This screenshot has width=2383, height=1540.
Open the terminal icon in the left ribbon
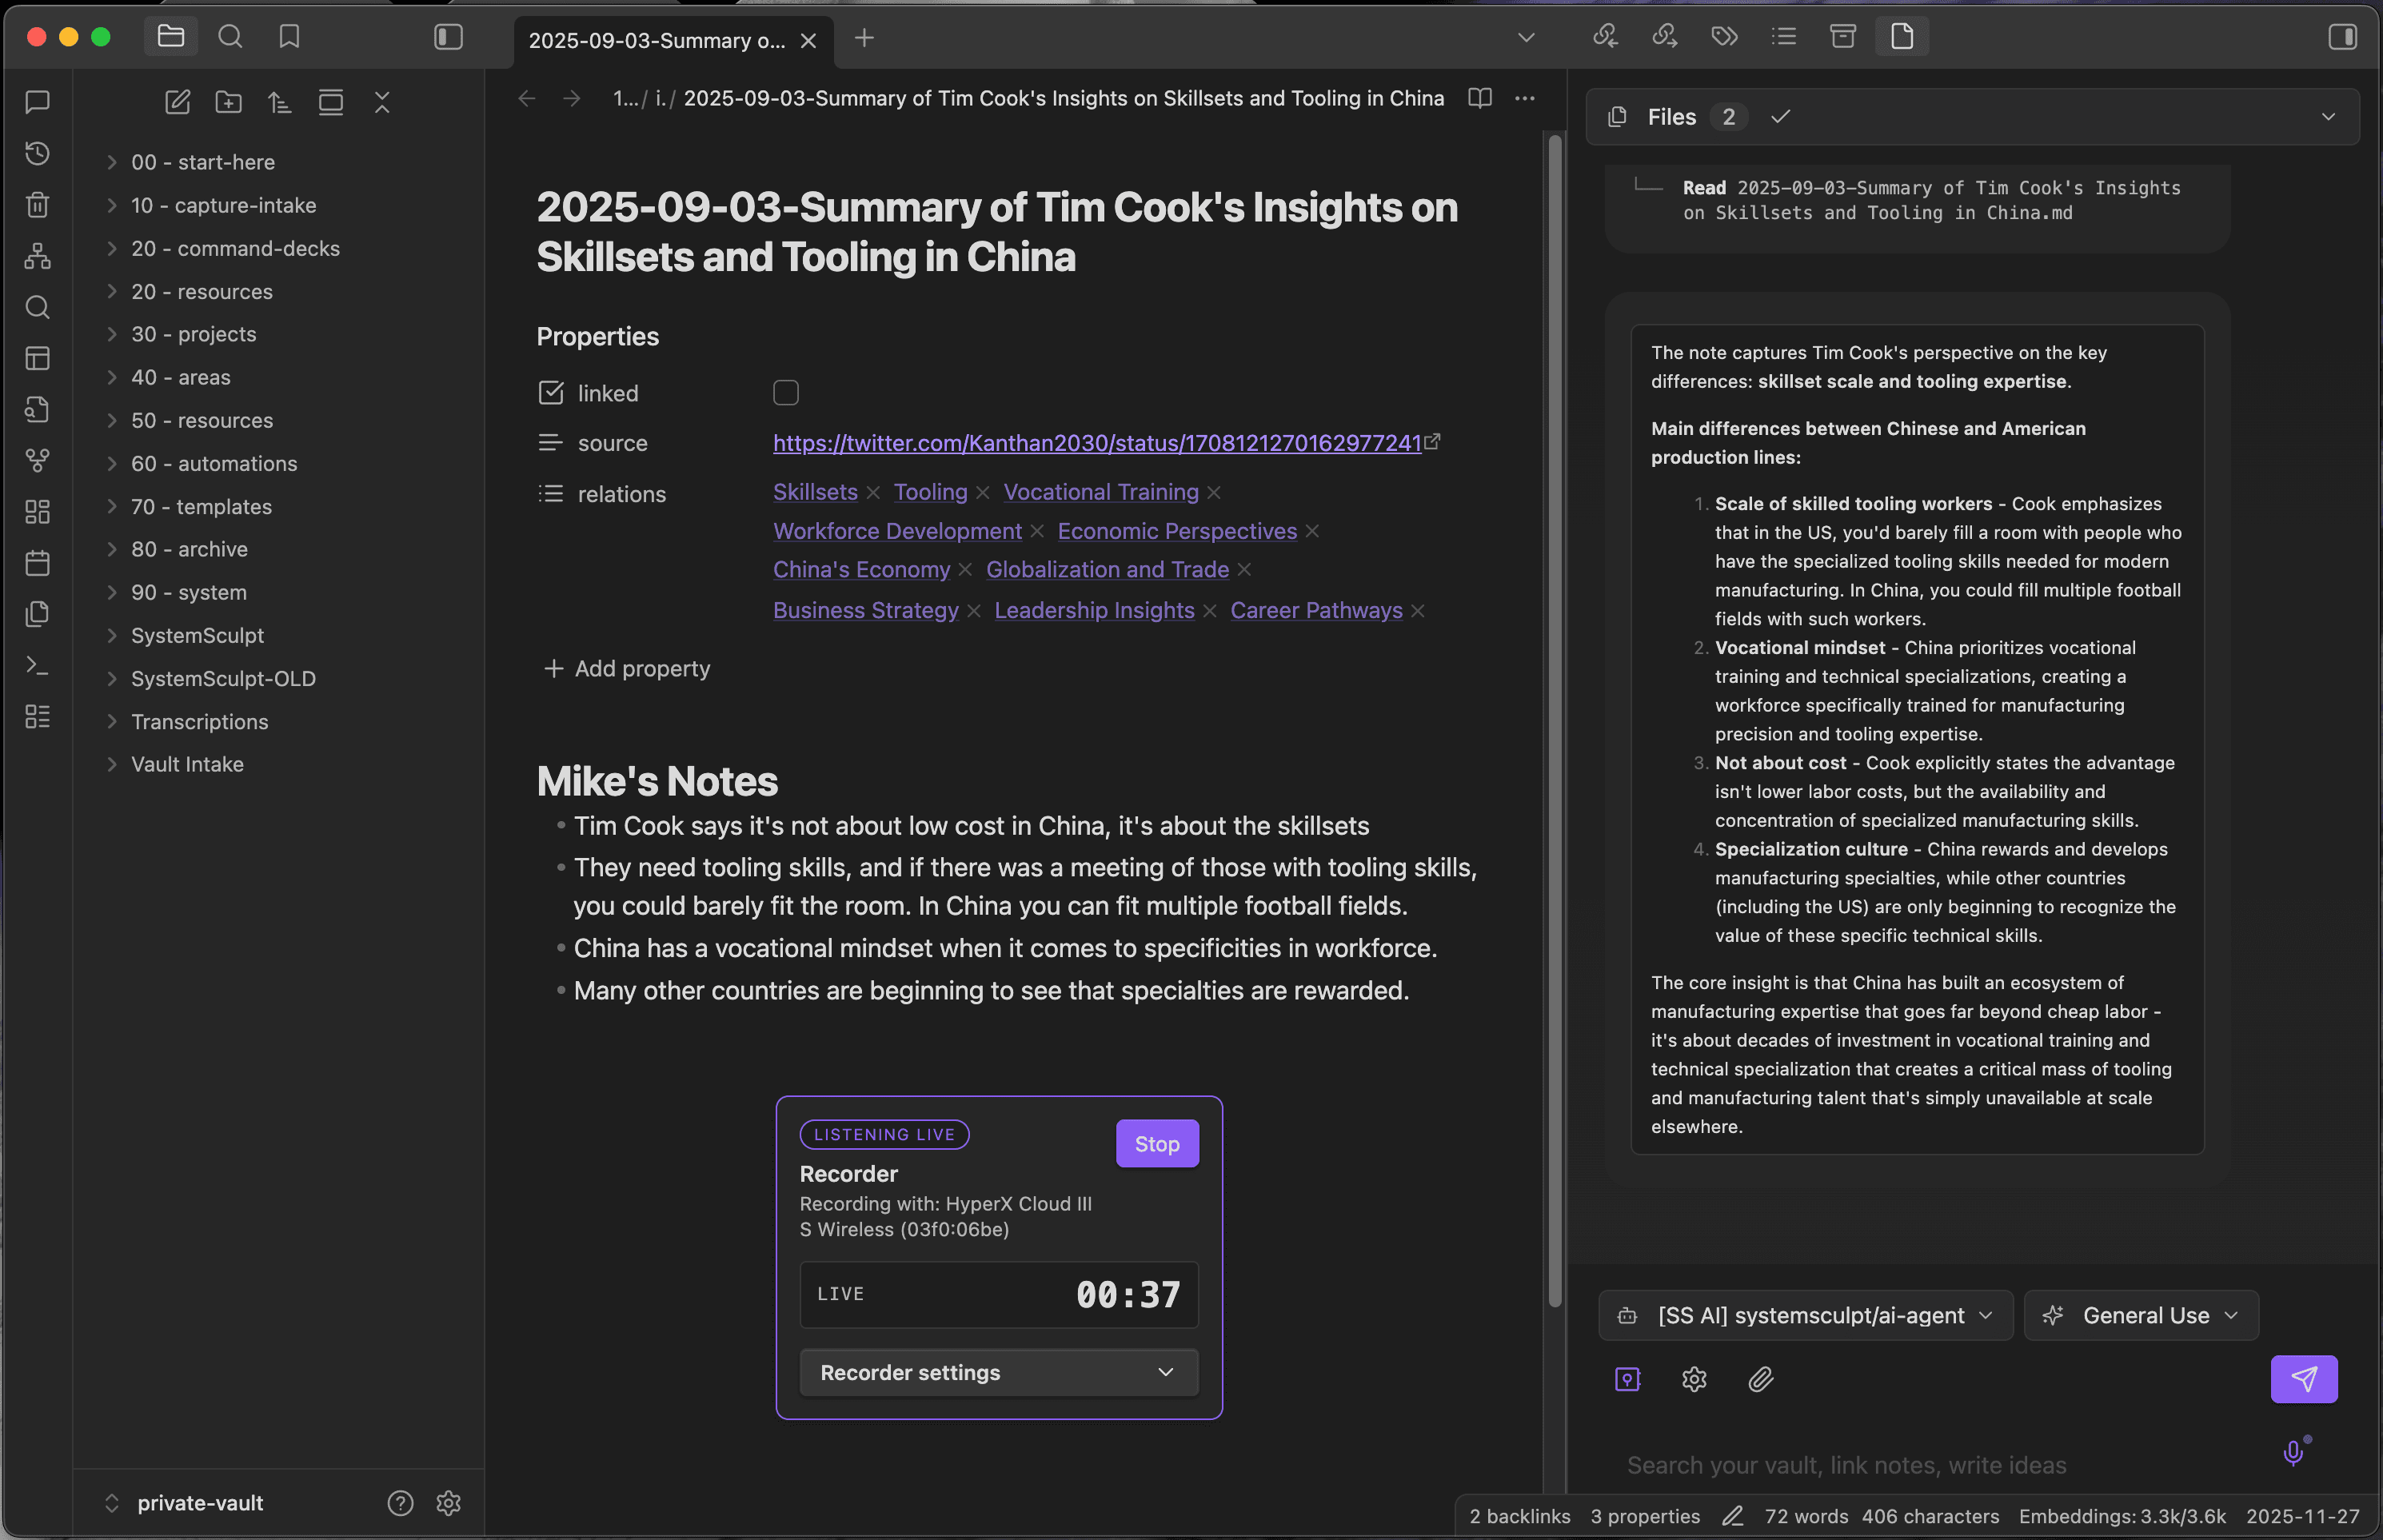pyautogui.click(x=37, y=664)
